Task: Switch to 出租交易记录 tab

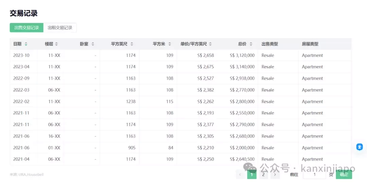Action: (x=60, y=28)
